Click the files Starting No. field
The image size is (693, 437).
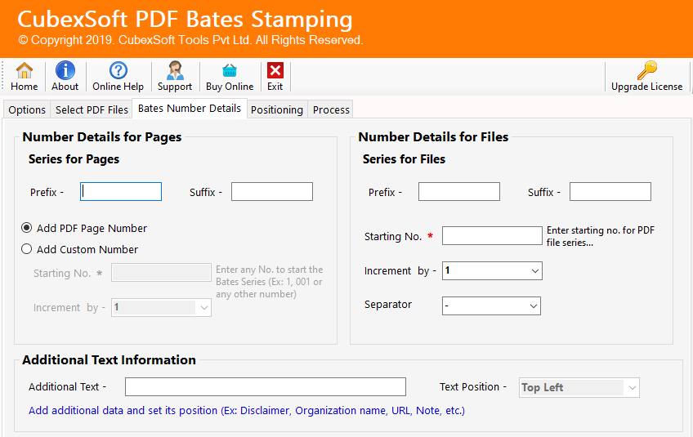pyautogui.click(x=491, y=236)
